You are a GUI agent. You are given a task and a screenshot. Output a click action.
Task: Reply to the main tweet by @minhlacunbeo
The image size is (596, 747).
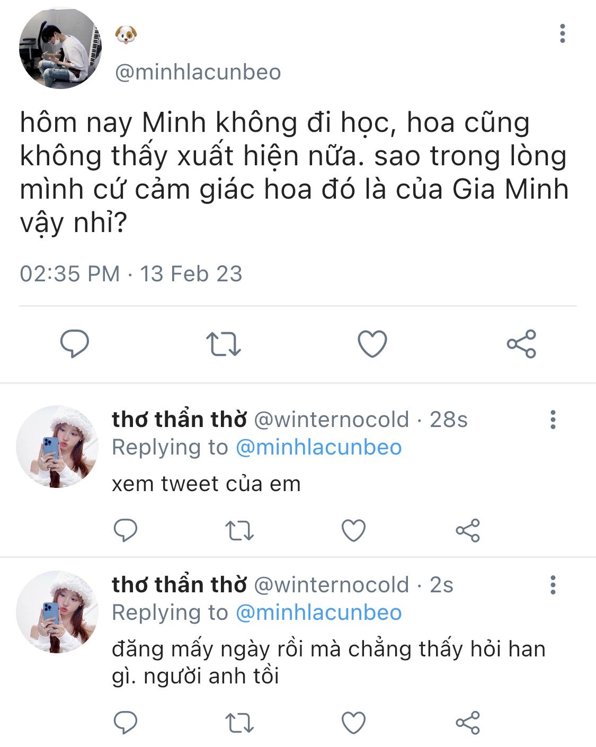coord(74,343)
